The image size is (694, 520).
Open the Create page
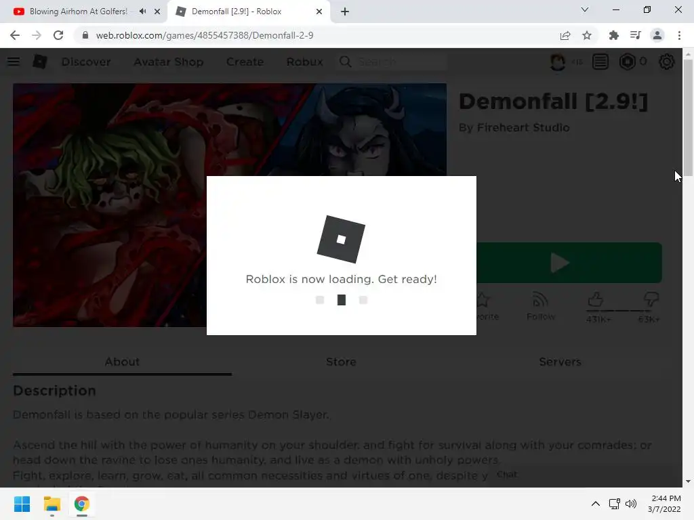(245, 62)
